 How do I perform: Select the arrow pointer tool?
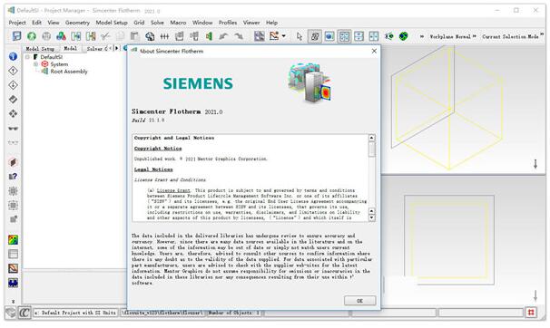click(300, 36)
